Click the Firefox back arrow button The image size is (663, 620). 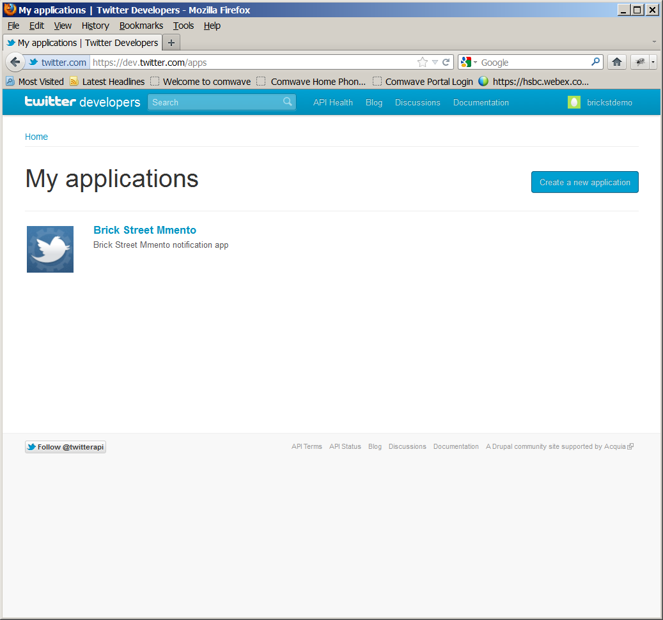pos(15,62)
